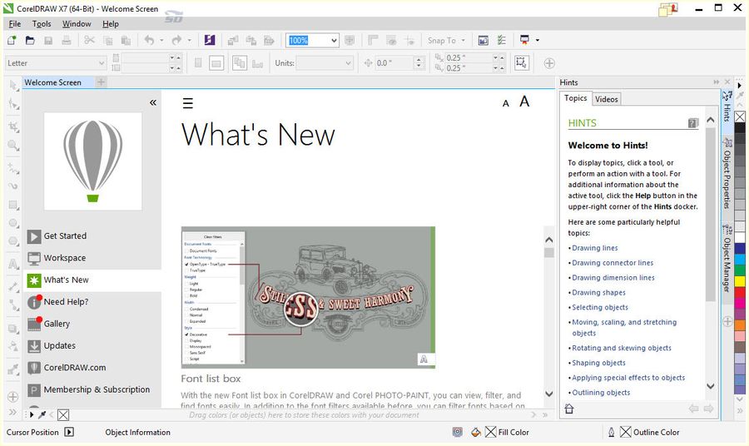Click the Fill Color bucket icon
The height and width of the screenshot is (446, 749).
pos(476,432)
